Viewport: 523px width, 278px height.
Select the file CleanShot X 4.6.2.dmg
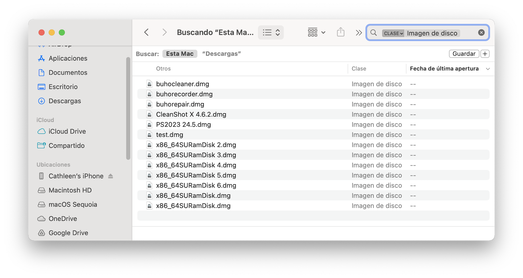click(x=191, y=114)
